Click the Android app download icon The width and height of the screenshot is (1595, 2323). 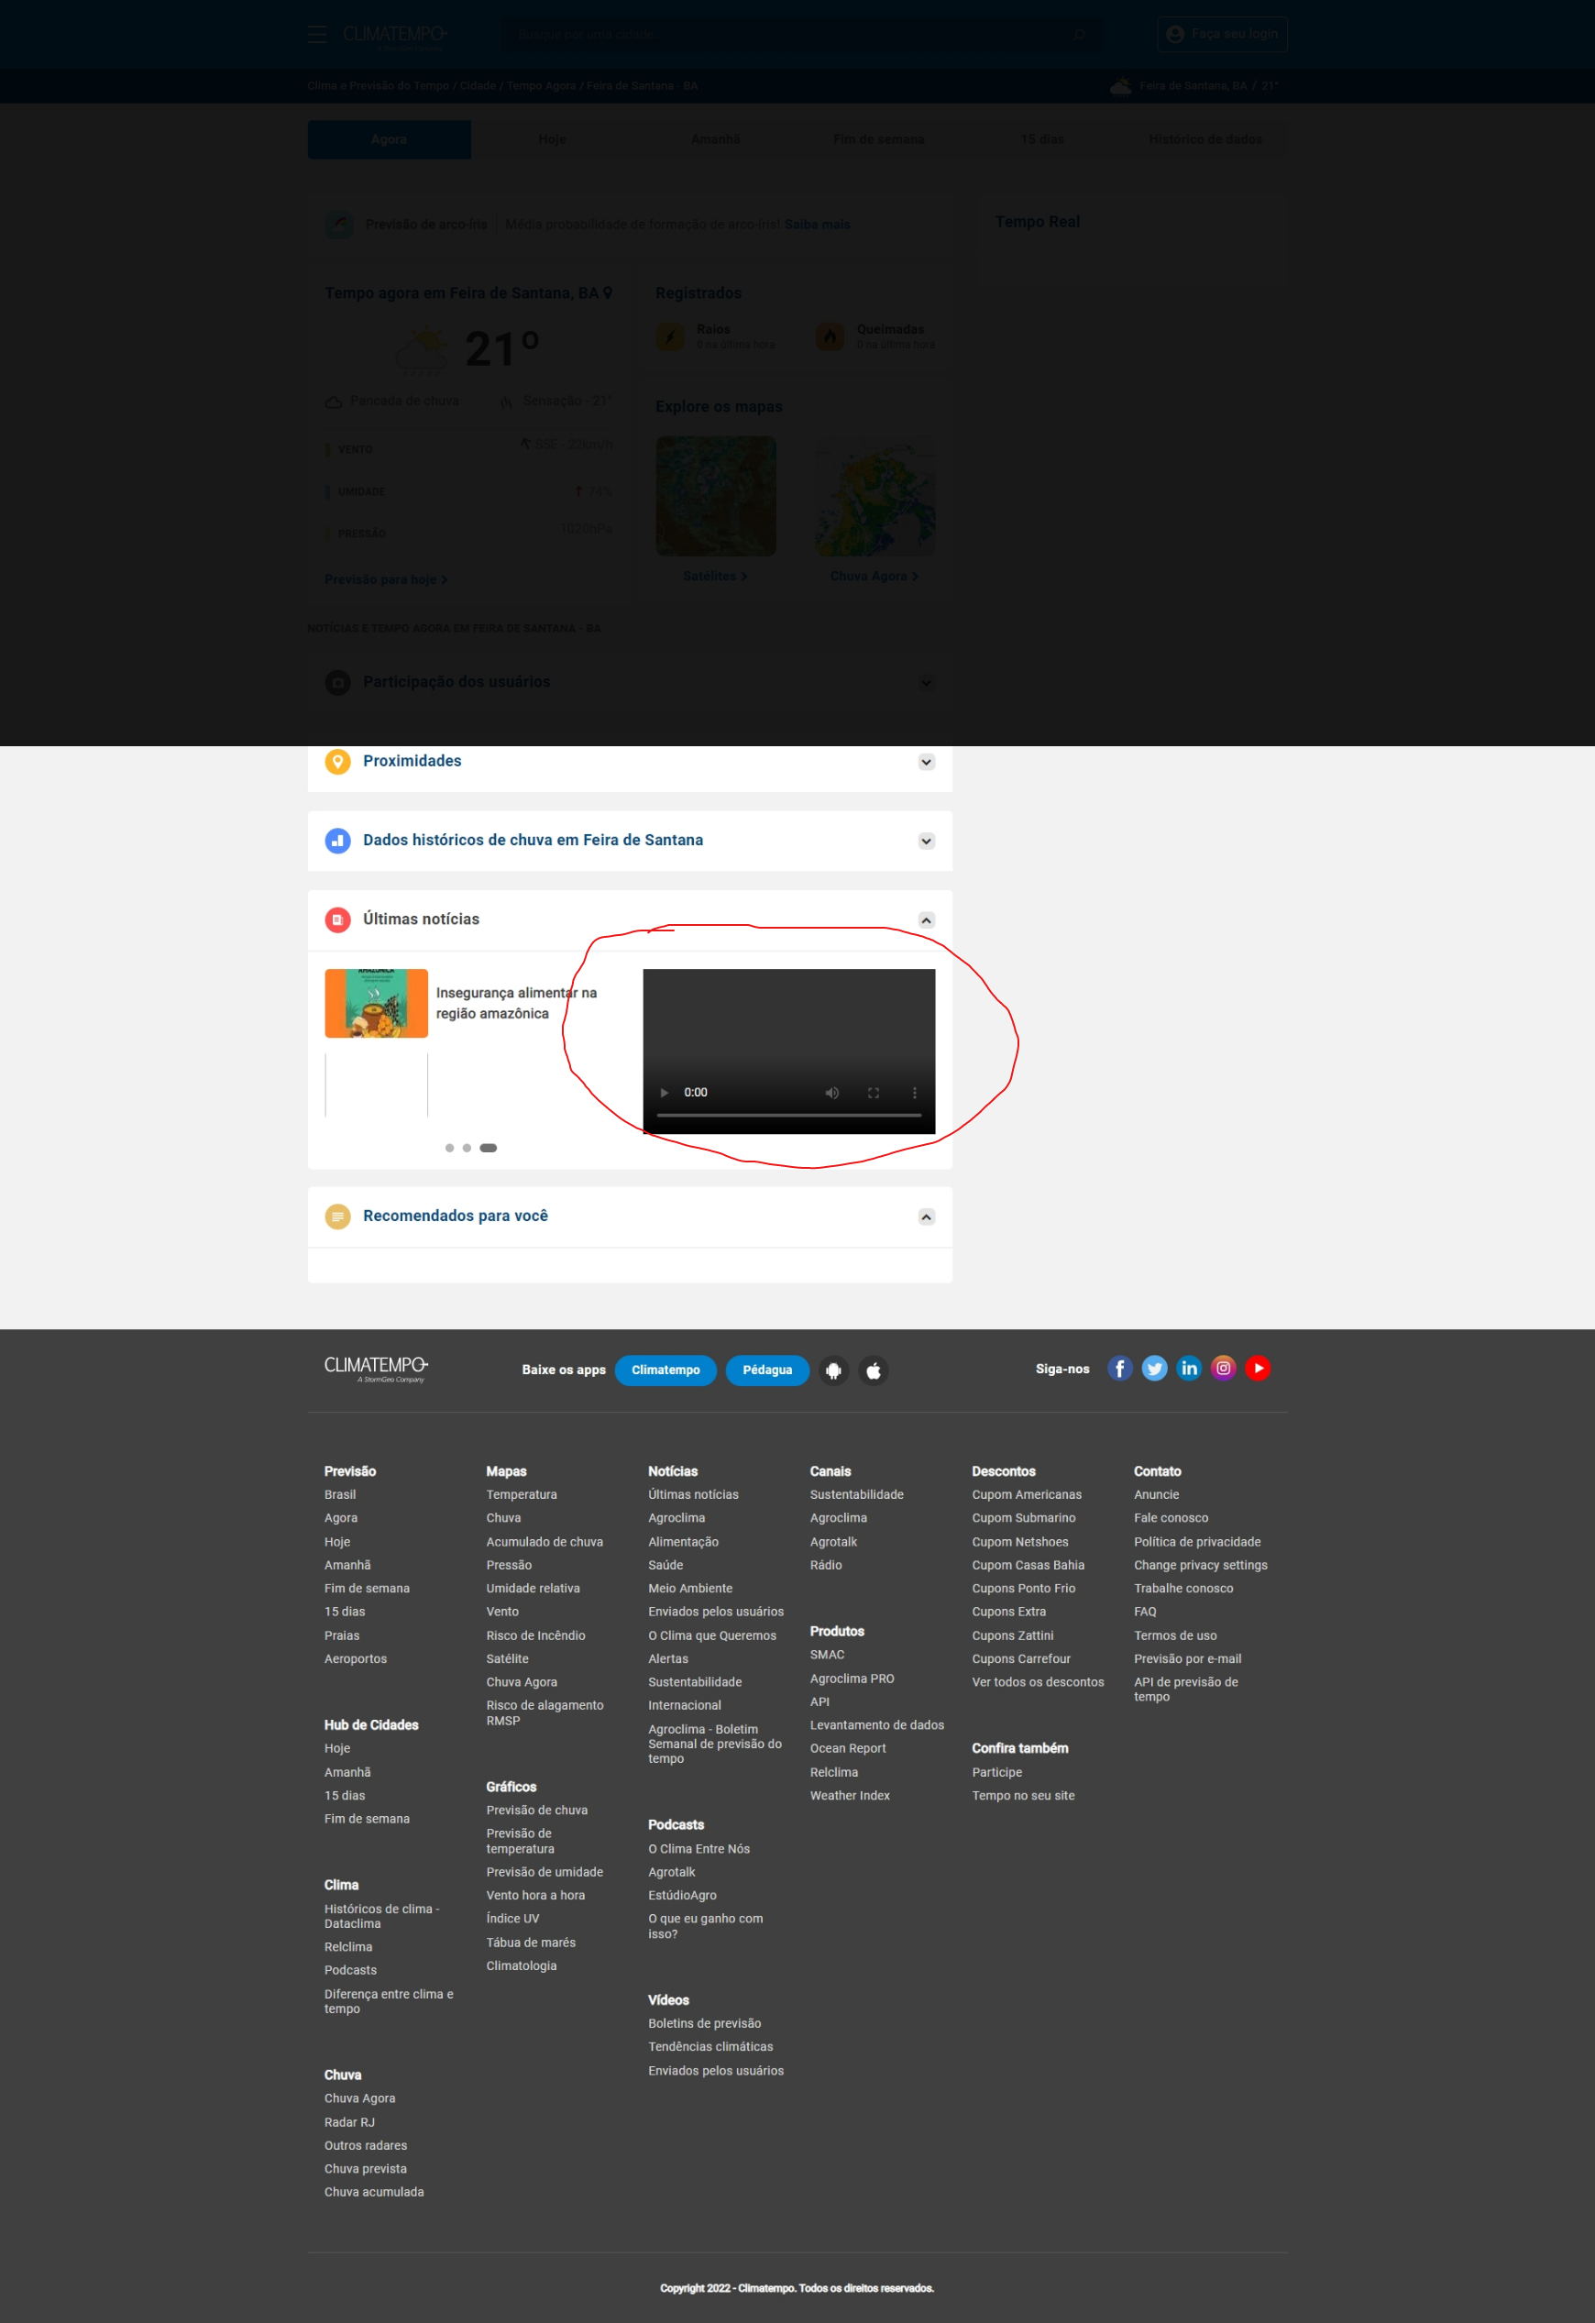(834, 1371)
